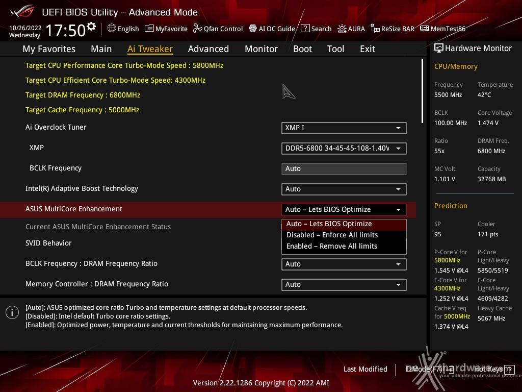Open the Advanced tab
This screenshot has height=392, width=522.
[x=208, y=49]
